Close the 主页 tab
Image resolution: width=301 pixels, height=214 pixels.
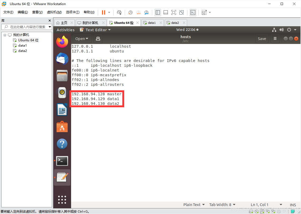click(72, 23)
